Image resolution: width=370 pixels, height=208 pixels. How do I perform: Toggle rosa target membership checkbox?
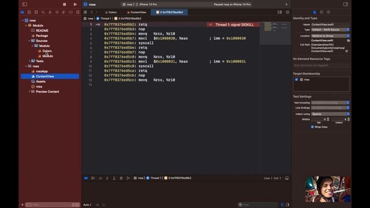coord(297,80)
